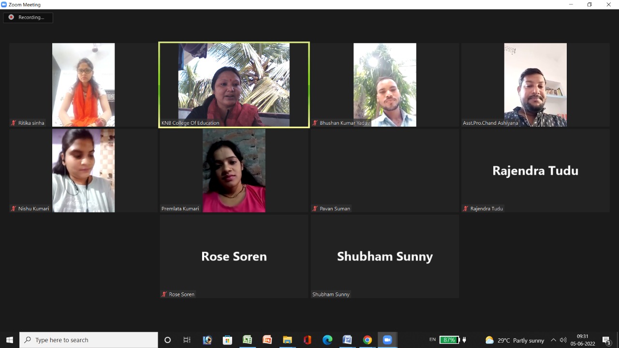
Task: Click the 'Bhushan Kumar Yadav' name label
Action: pos(345,123)
